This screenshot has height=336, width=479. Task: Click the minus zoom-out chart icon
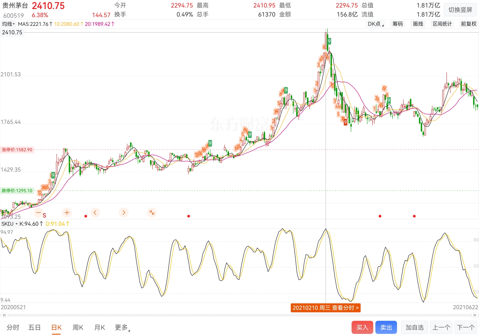pyautogui.click(x=38, y=213)
